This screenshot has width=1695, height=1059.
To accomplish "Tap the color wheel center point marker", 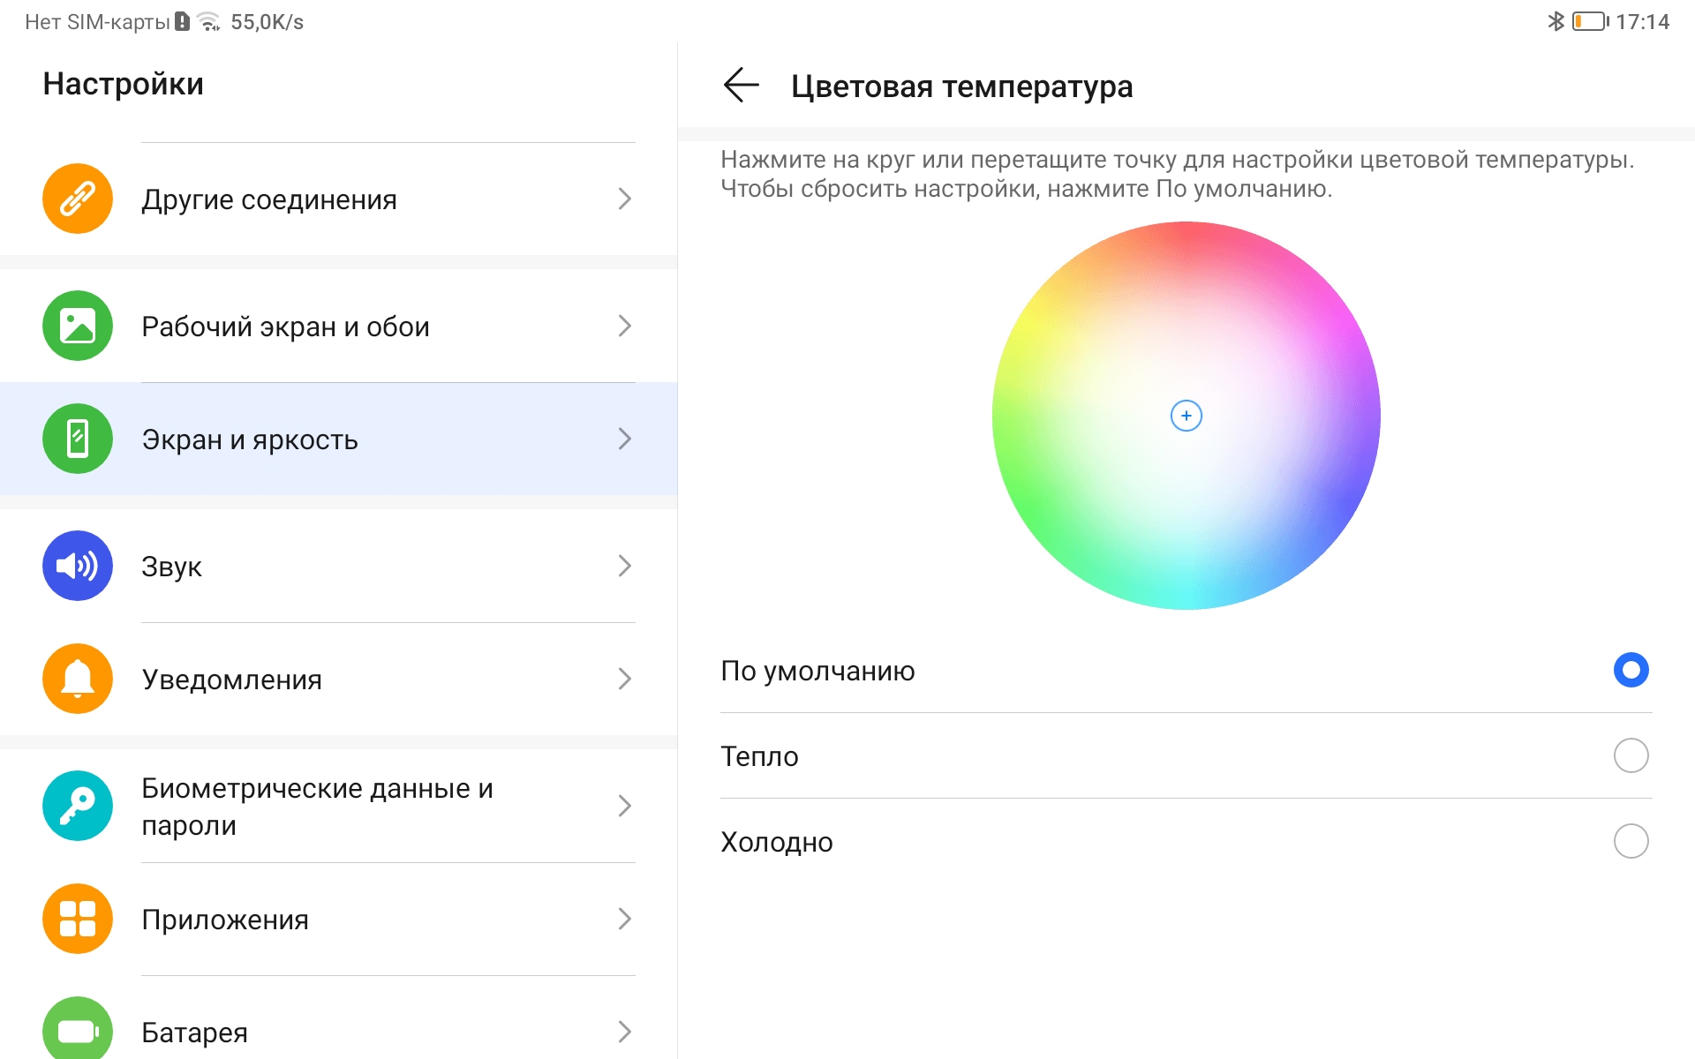I will [x=1186, y=416].
